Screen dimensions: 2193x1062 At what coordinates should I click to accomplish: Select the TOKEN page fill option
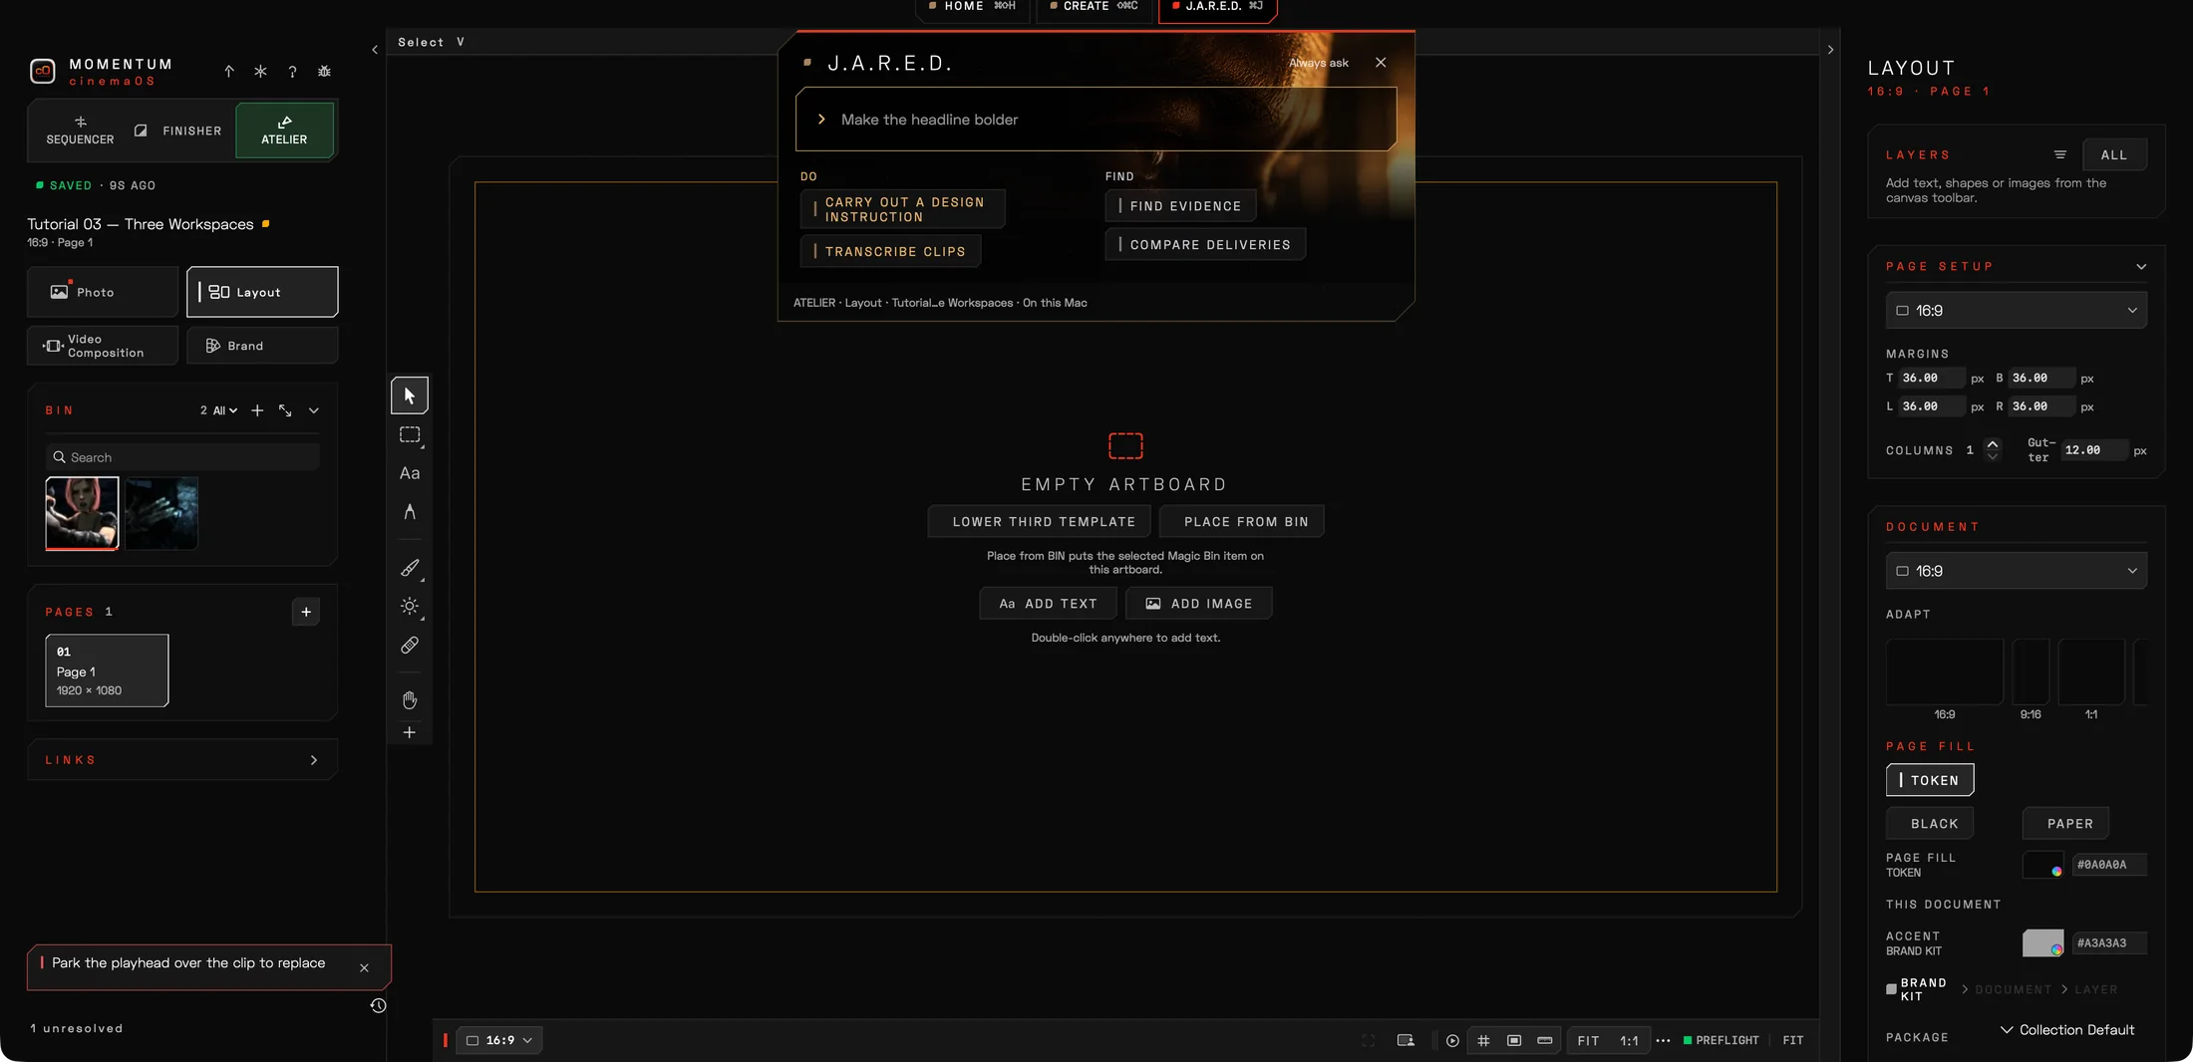pyautogui.click(x=1930, y=780)
